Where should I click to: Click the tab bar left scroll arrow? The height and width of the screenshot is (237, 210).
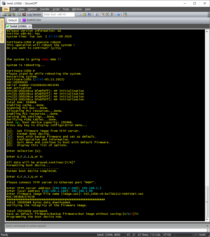pos(203,26)
